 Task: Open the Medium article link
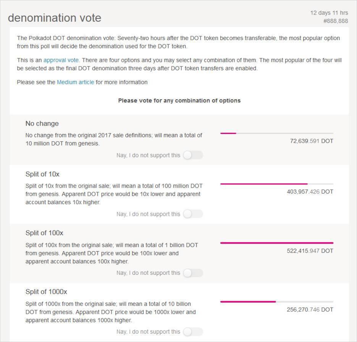[x=75, y=82]
